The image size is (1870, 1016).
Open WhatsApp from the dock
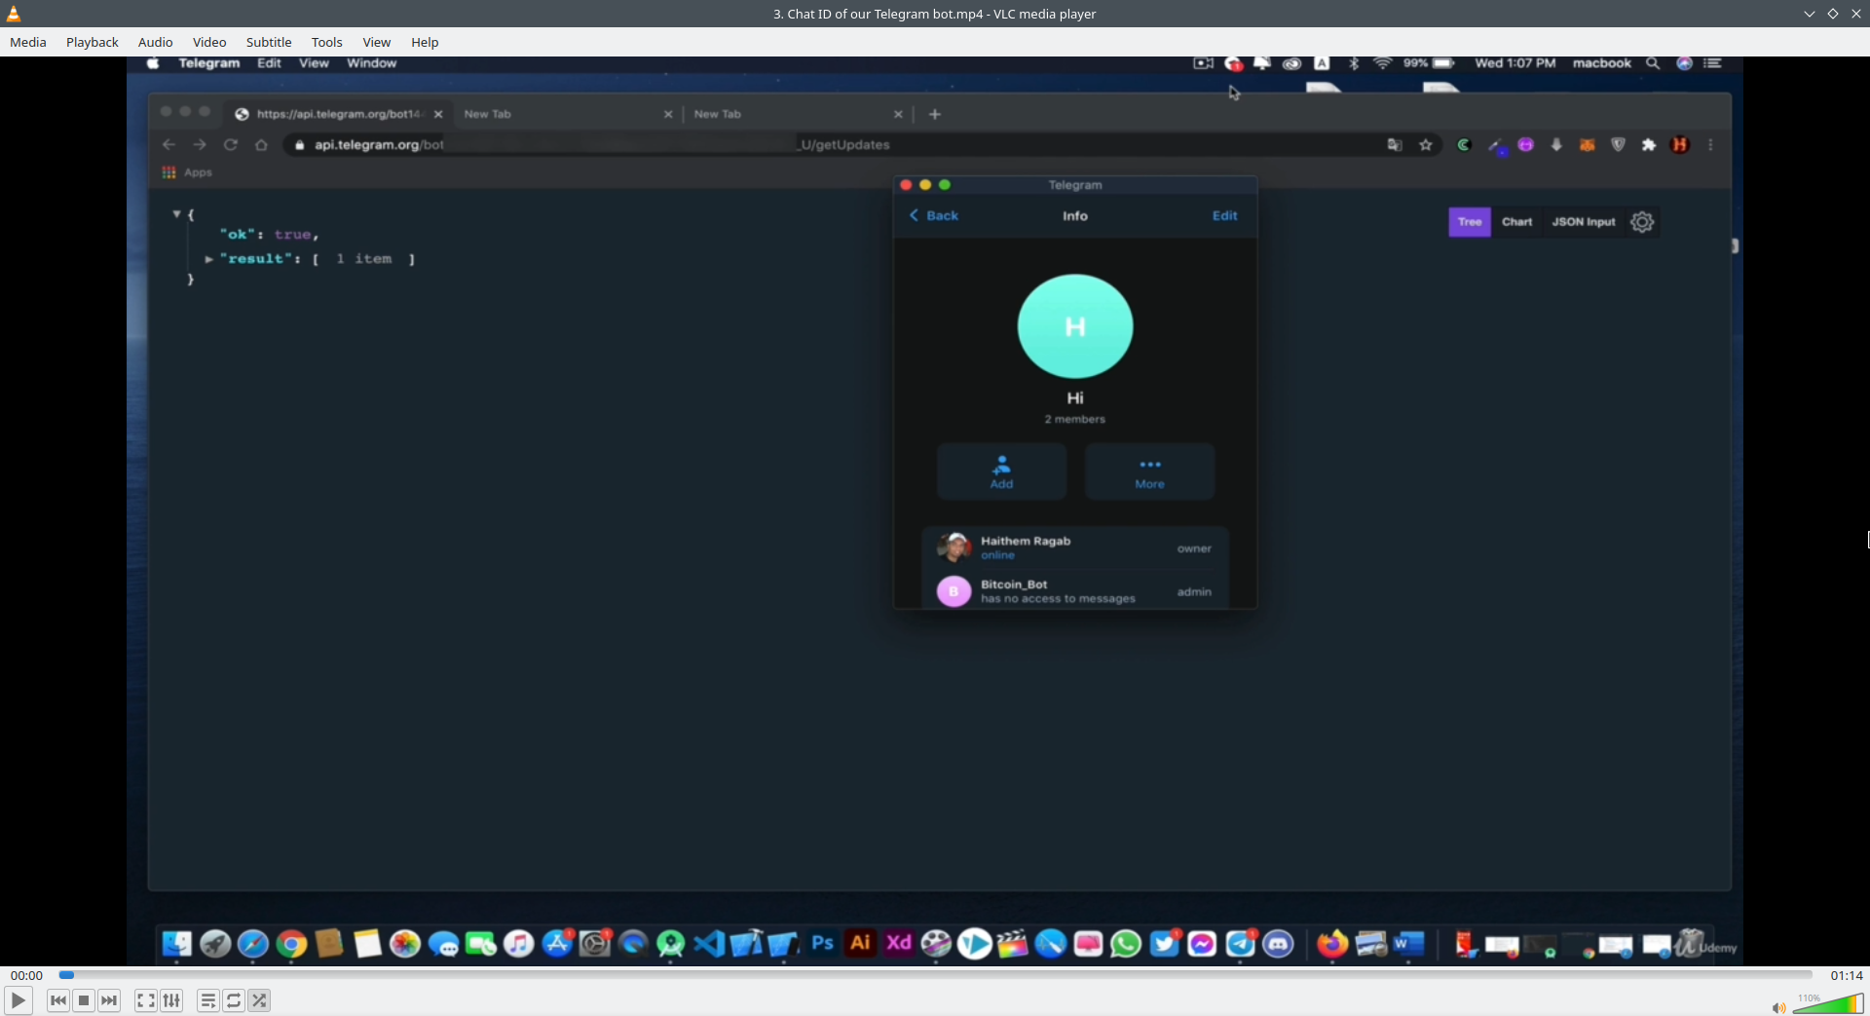1126,943
